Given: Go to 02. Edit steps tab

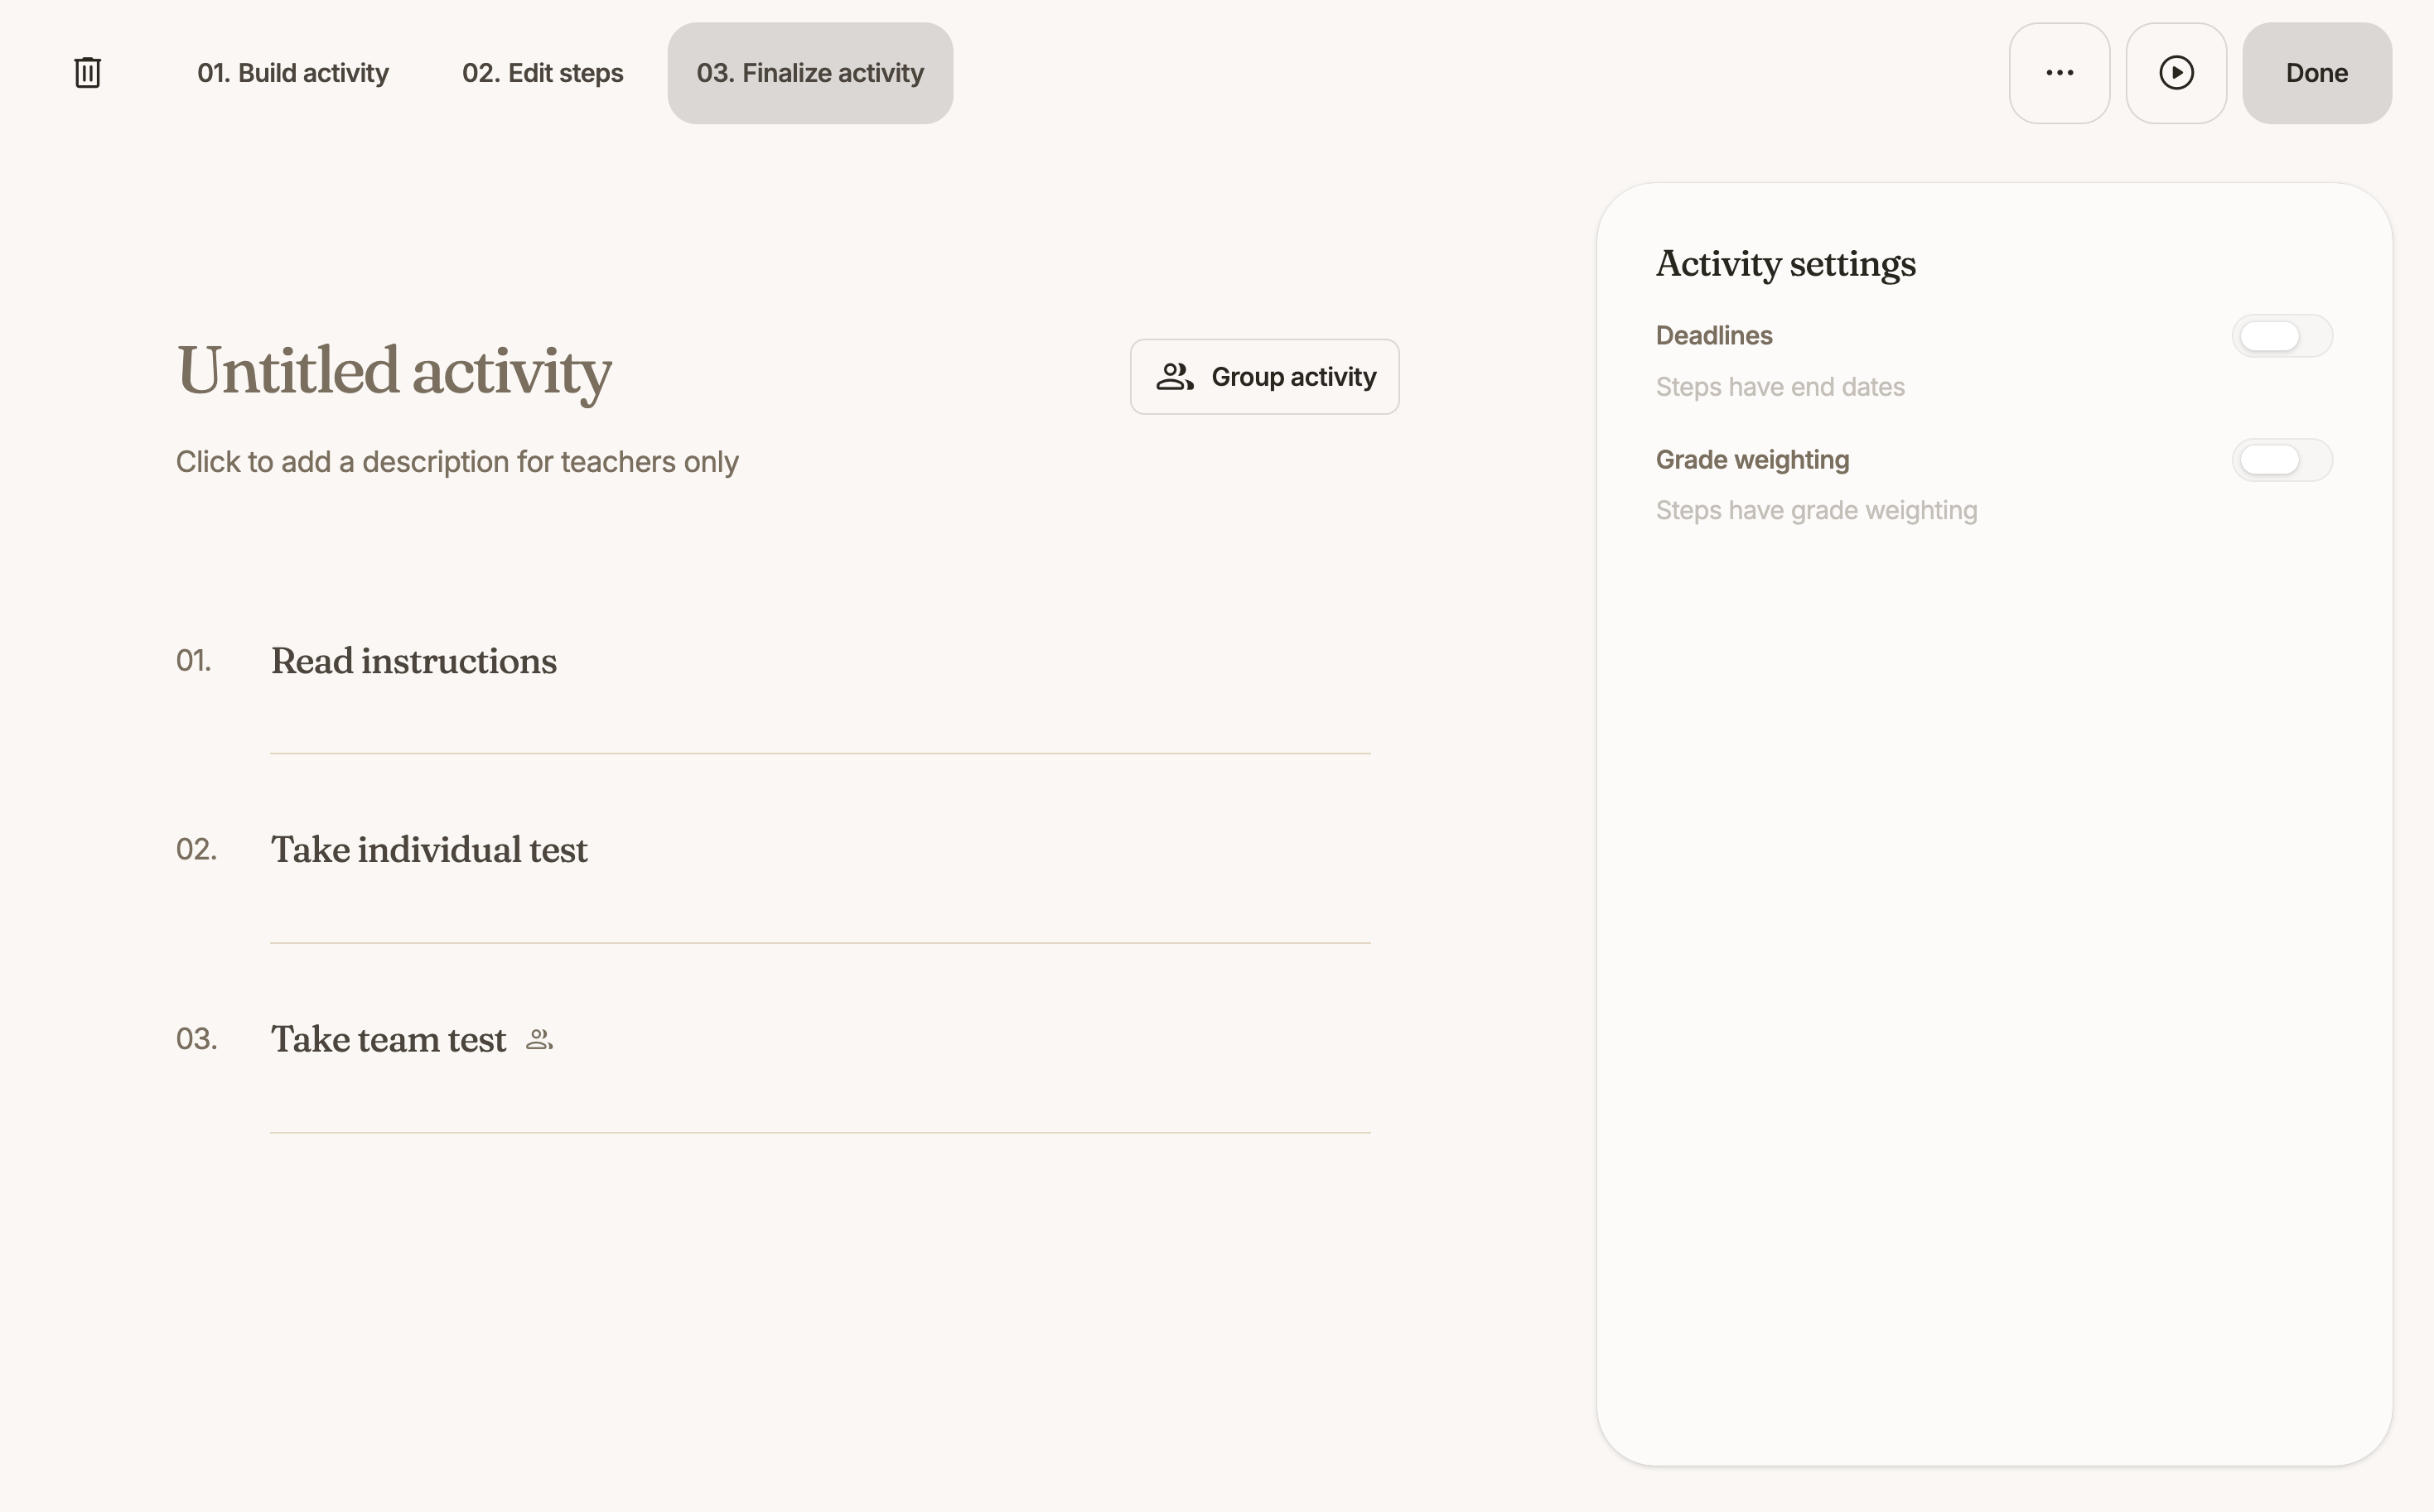Looking at the screenshot, I should pos(542,73).
